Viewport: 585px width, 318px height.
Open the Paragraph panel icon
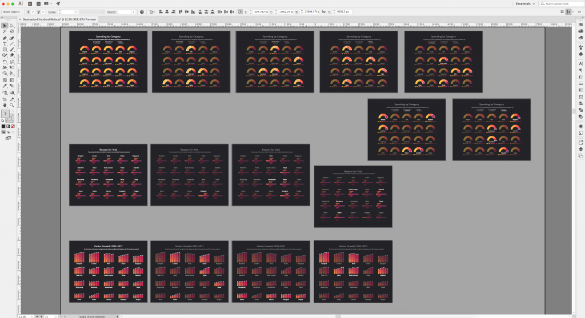coord(581,70)
